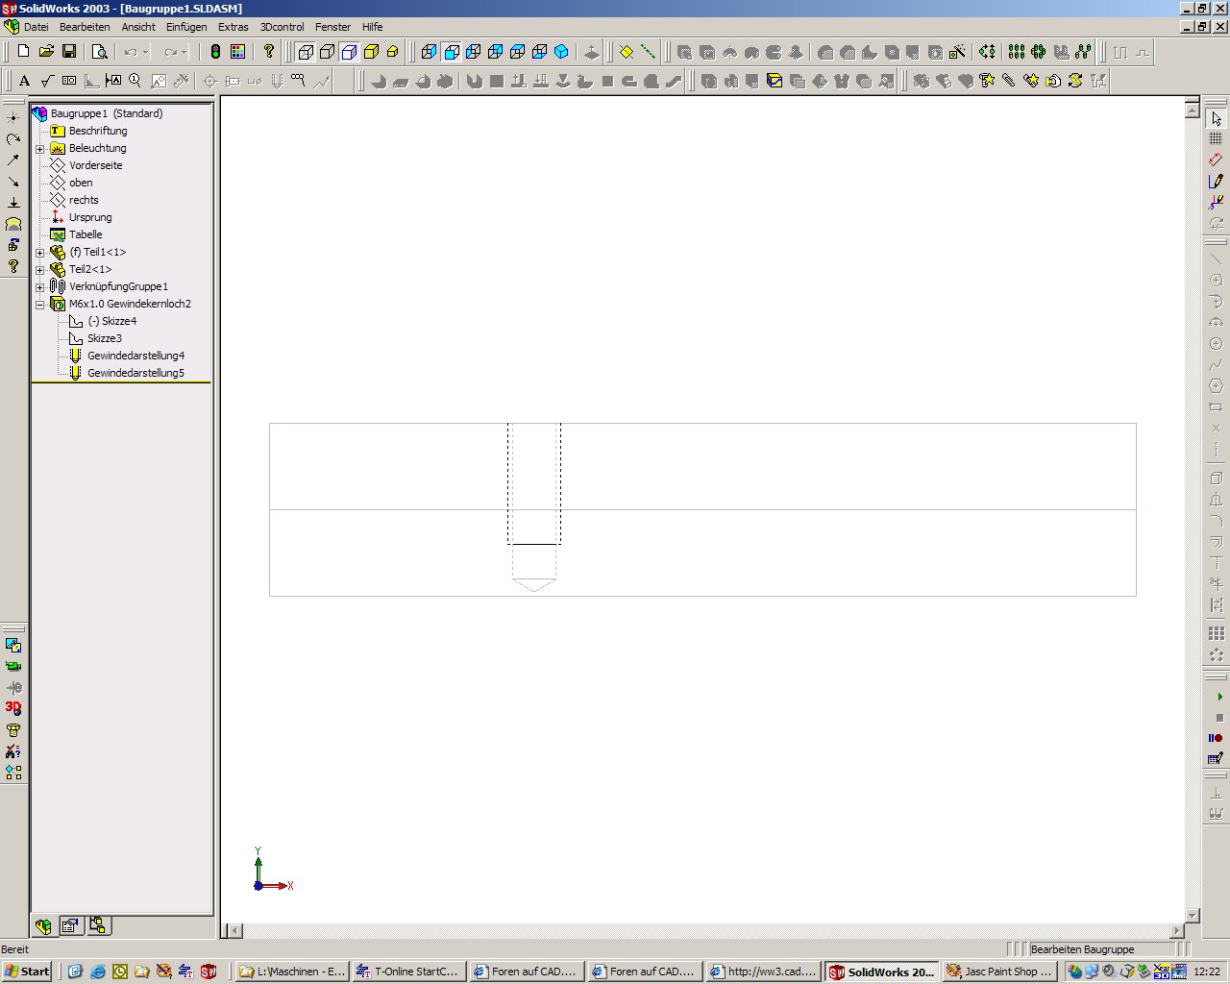Open the Einfügen menu

186,27
